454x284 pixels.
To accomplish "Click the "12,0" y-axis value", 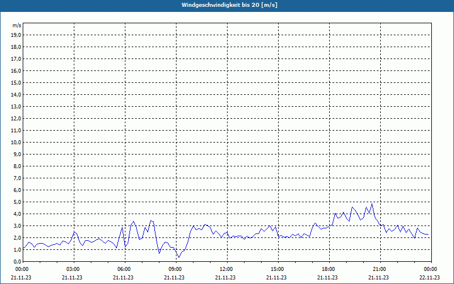I will click(16, 119).
